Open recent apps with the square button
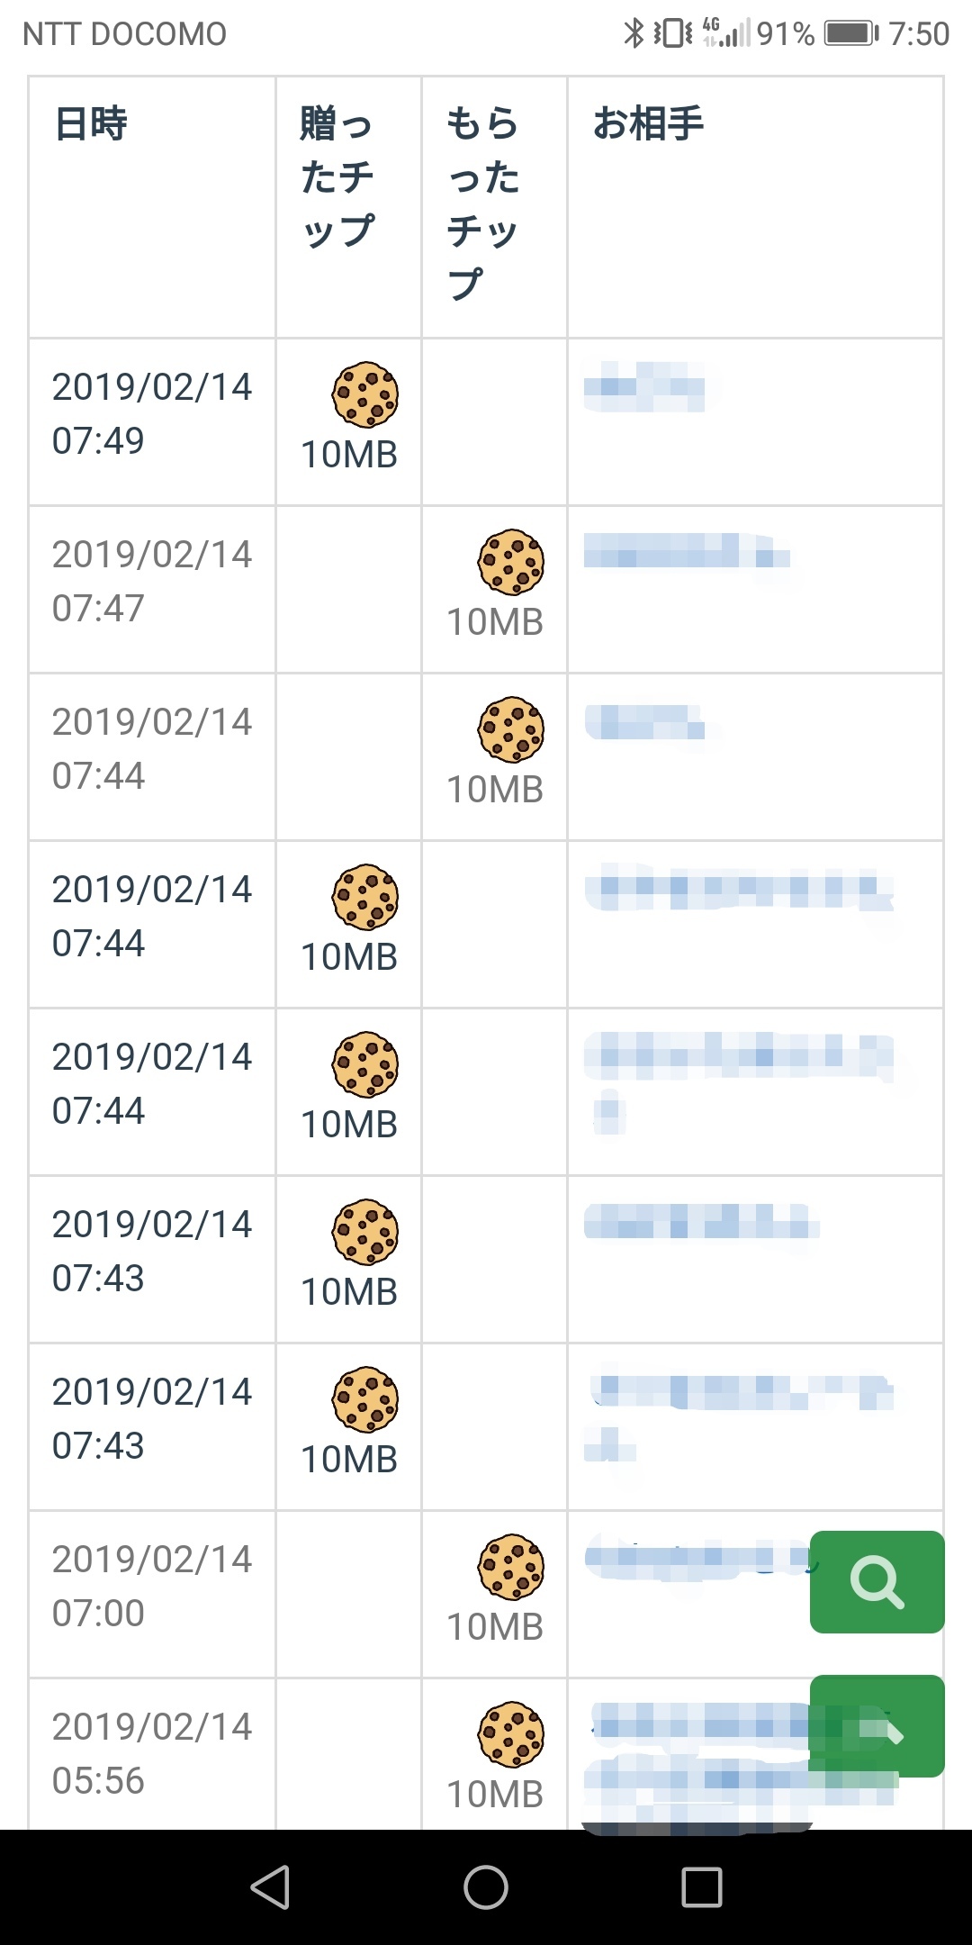The height and width of the screenshot is (1945, 972). [701, 1886]
